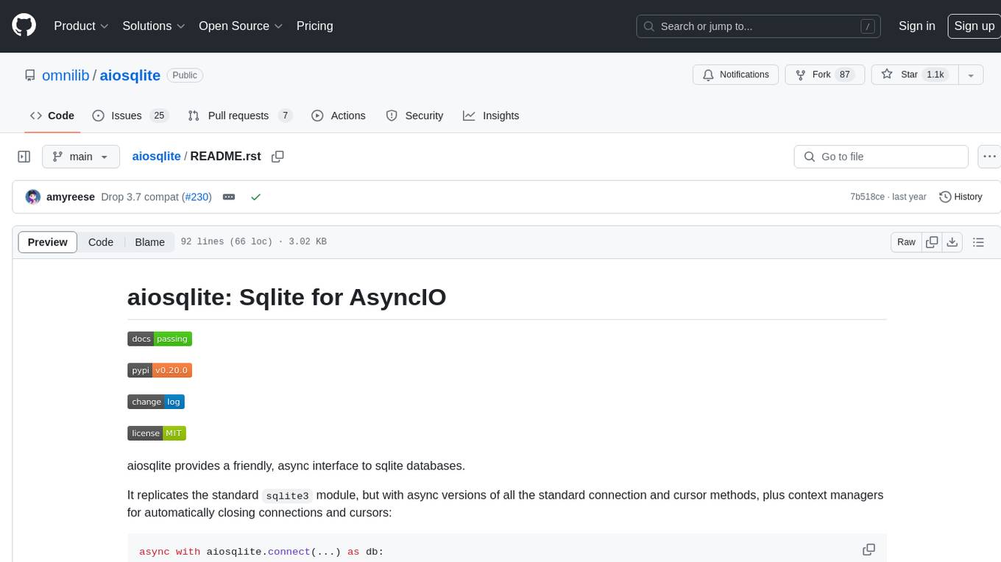
Task: Open the amyreese author link
Action: point(71,197)
